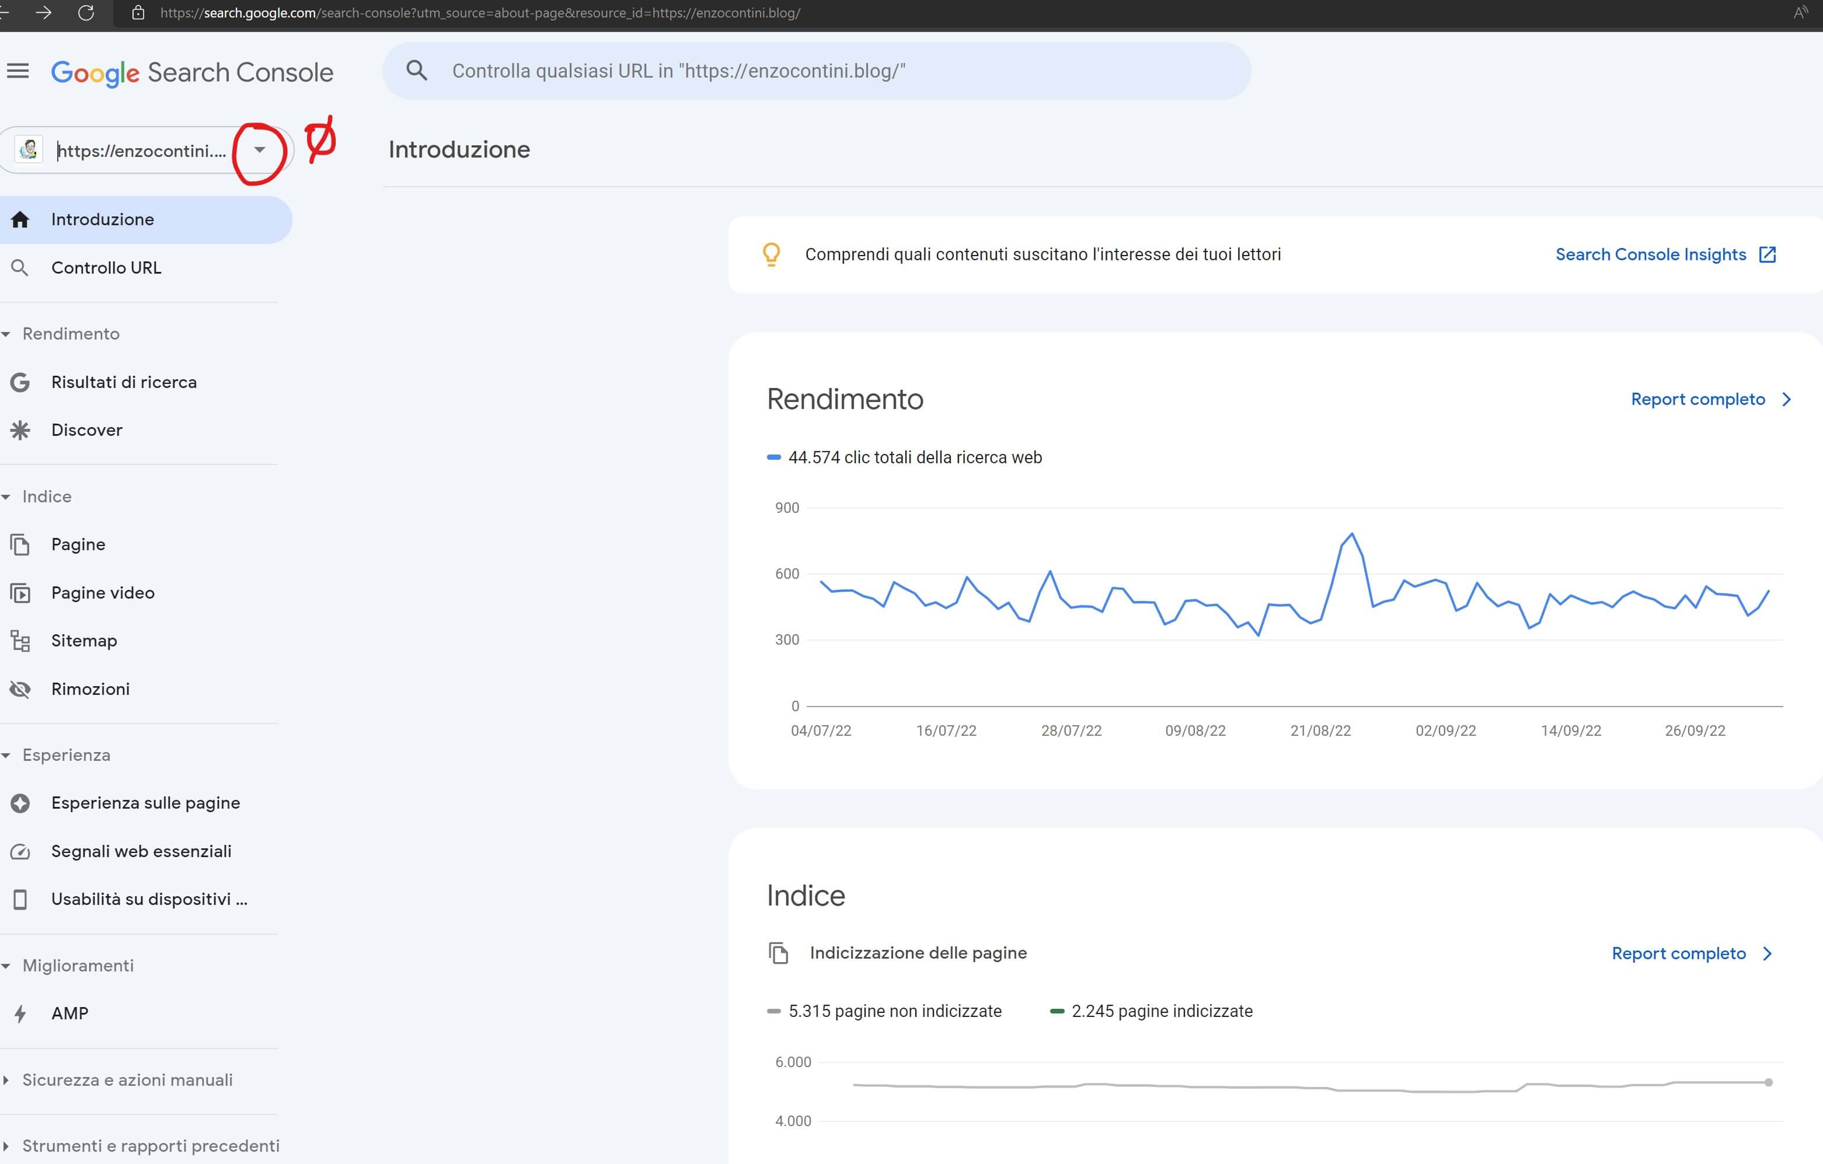
Task: Collapse the Miglioramenti sidebar section
Action: (x=6, y=966)
